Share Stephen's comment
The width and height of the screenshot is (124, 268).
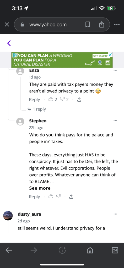tap(71, 197)
